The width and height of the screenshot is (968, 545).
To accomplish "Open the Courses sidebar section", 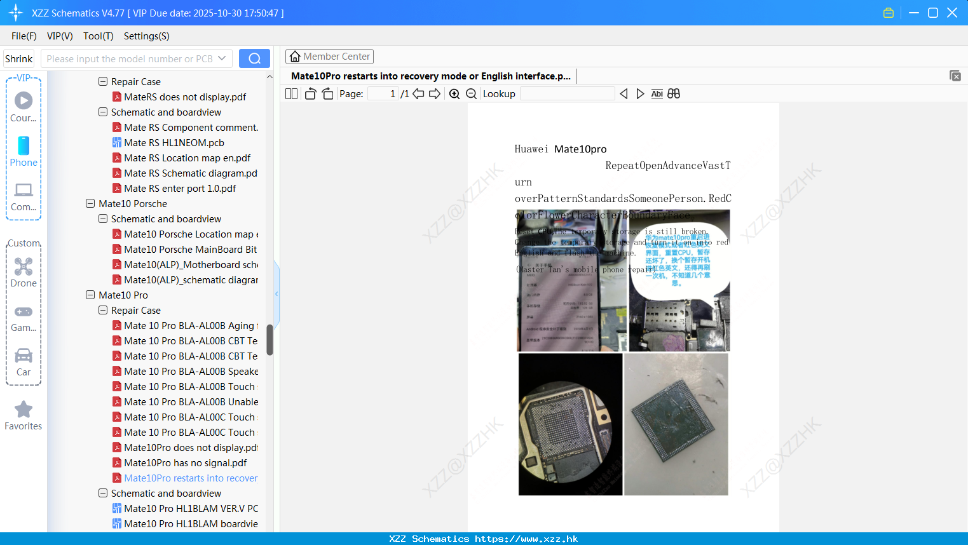I will click(24, 107).
